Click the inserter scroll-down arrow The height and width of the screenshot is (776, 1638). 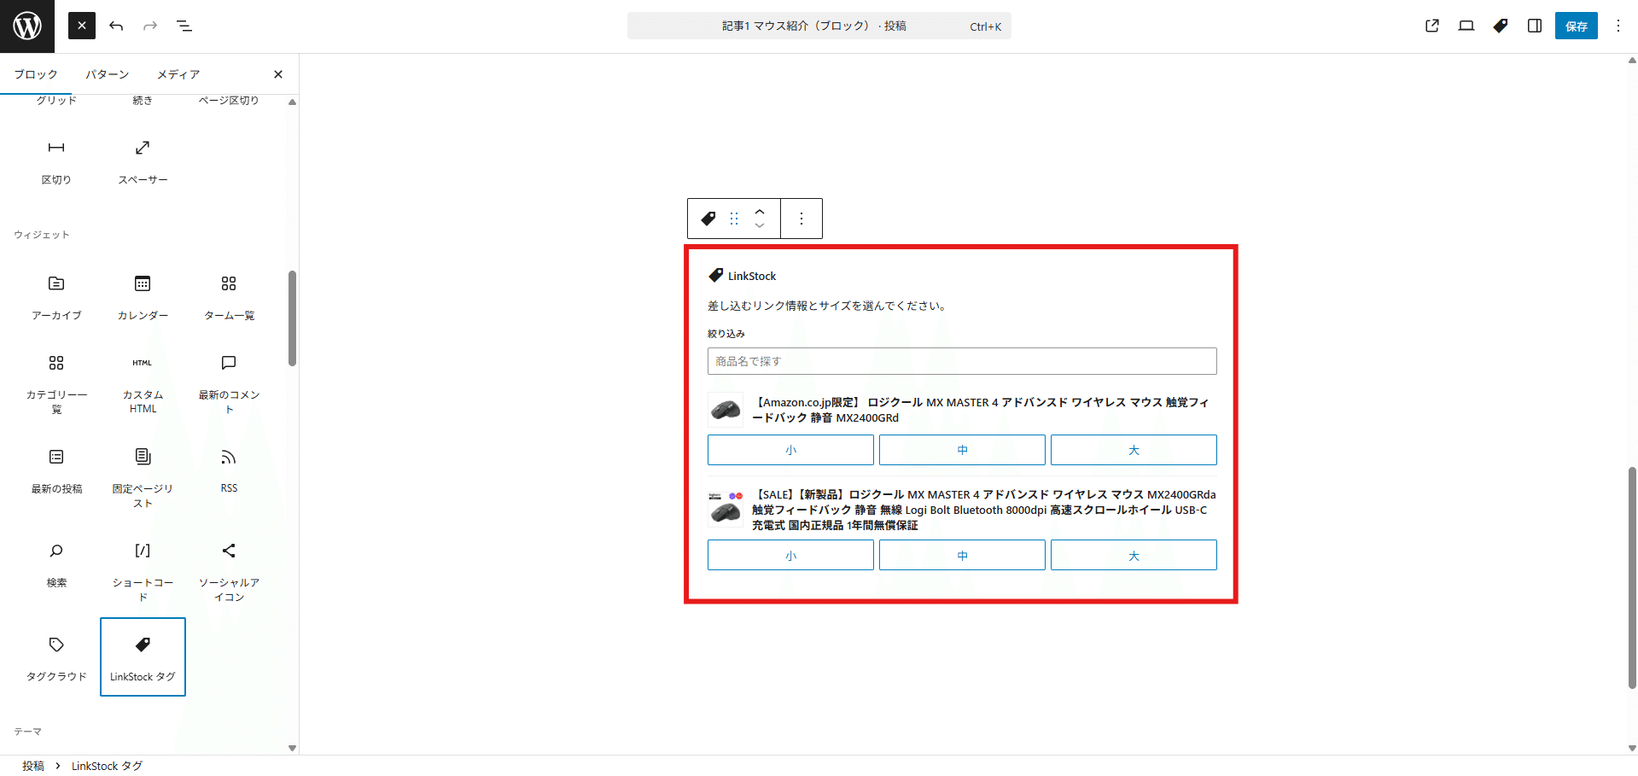click(292, 748)
